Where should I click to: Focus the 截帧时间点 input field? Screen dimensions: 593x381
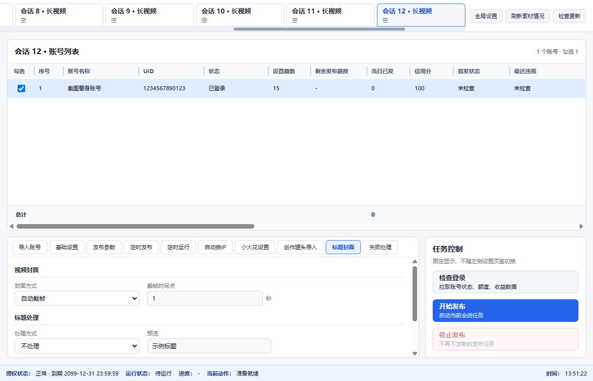[205, 298]
